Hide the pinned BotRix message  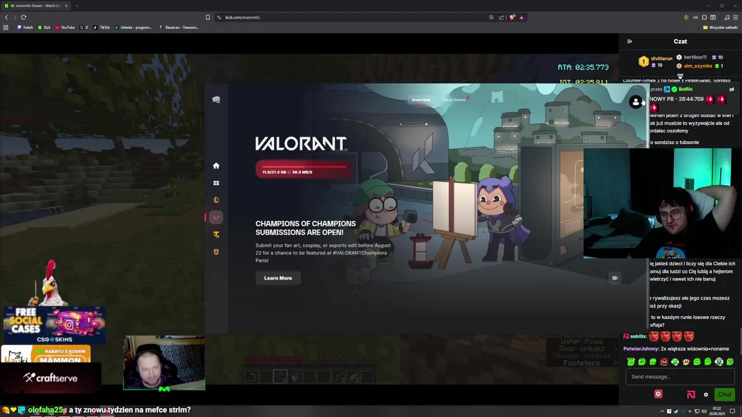click(x=732, y=89)
